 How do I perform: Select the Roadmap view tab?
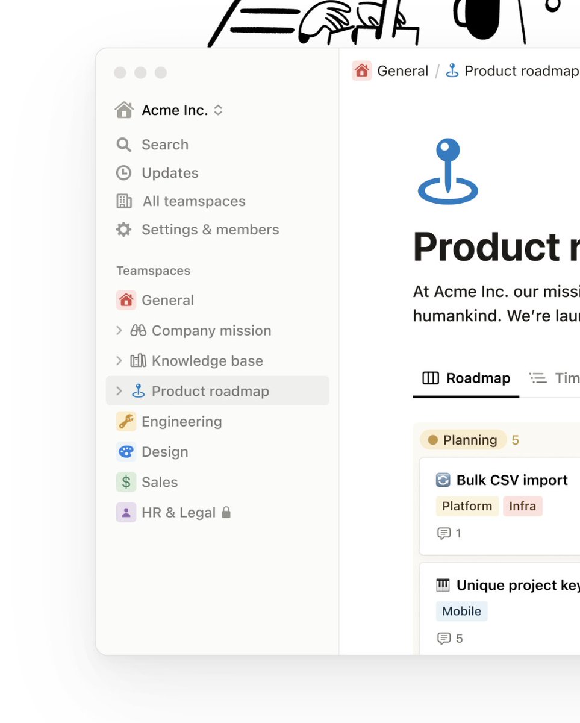466,378
